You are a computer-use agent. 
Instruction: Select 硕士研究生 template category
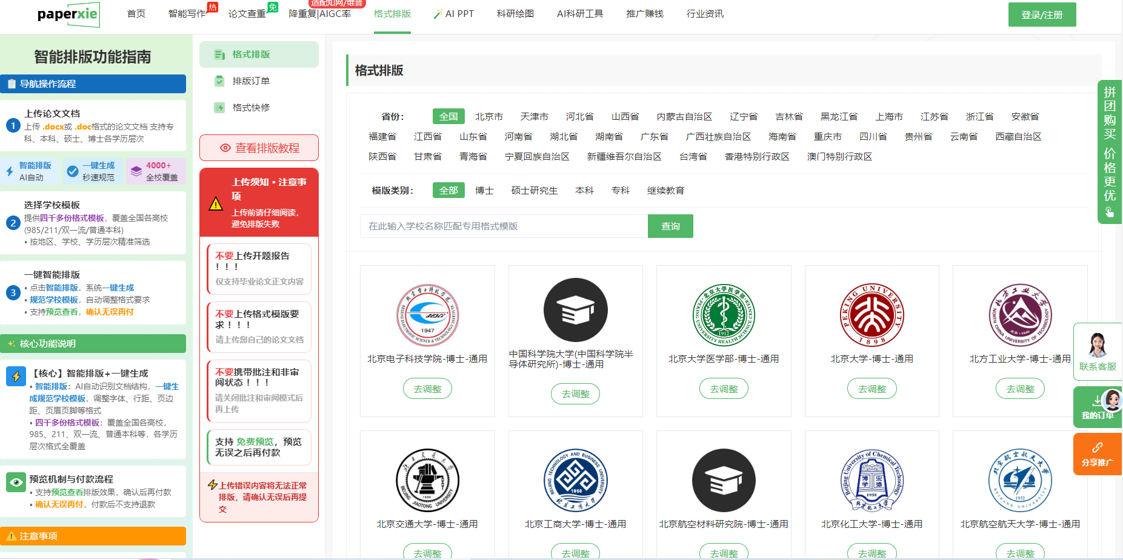535,190
